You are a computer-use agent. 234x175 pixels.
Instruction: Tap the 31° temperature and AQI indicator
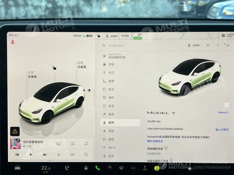(x=138, y=36)
